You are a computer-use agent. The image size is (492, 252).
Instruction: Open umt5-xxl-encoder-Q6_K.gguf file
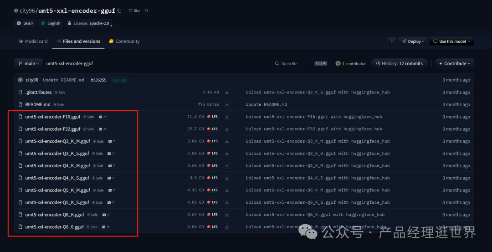(x=55, y=215)
